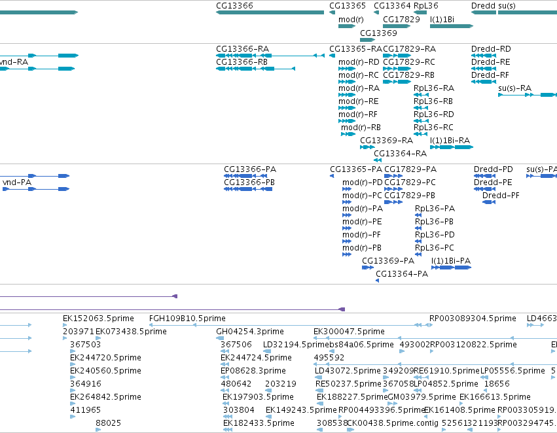Screen dimensions: 557x433
Task: Open protein RpL36-PC
Action: point(435,248)
